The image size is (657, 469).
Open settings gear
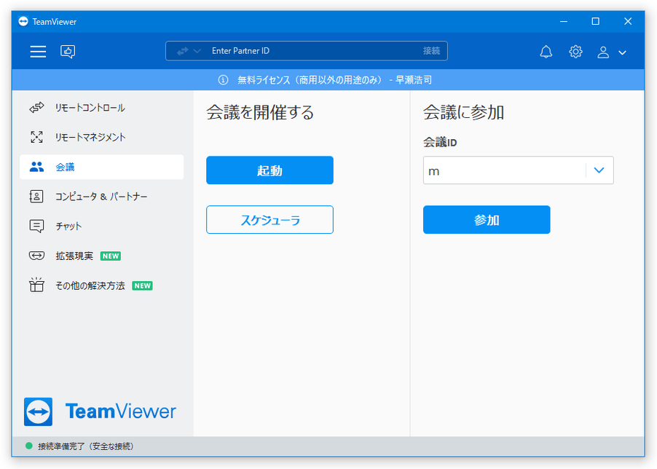tap(575, 52)
